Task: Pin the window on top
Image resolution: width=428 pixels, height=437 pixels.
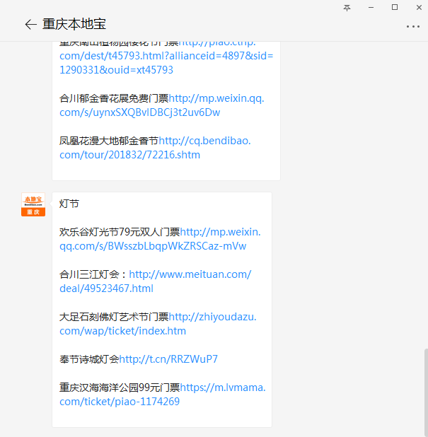Action: coord(347,8)
